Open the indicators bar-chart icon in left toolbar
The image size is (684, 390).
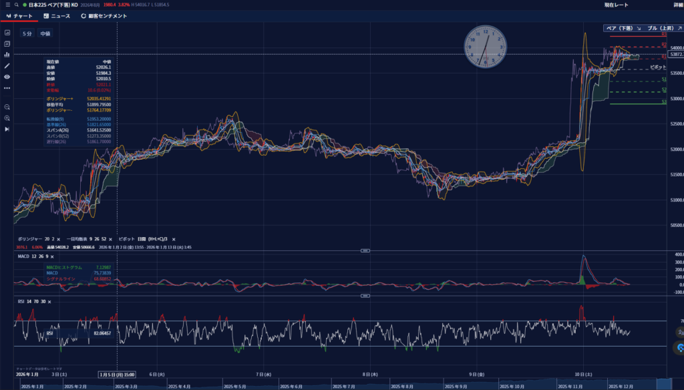coord(7,55)
